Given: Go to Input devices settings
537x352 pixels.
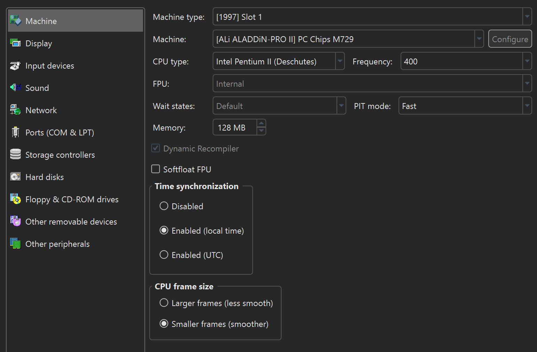Looking at the screenshot, I should [76, 65].
